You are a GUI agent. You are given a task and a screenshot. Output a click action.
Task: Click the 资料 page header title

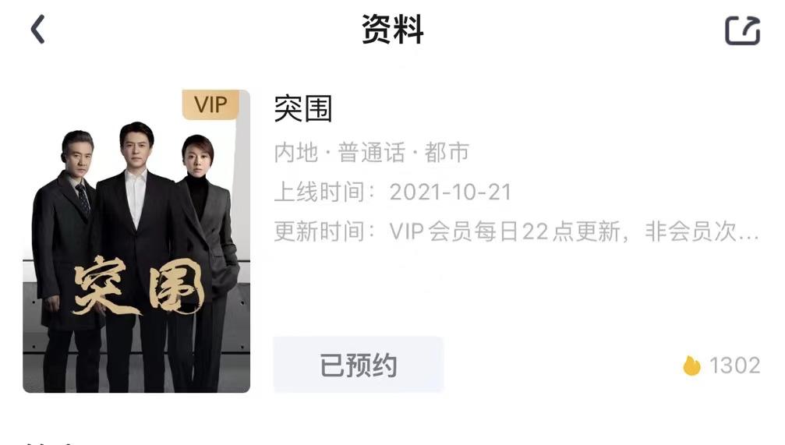coord(393,30)
